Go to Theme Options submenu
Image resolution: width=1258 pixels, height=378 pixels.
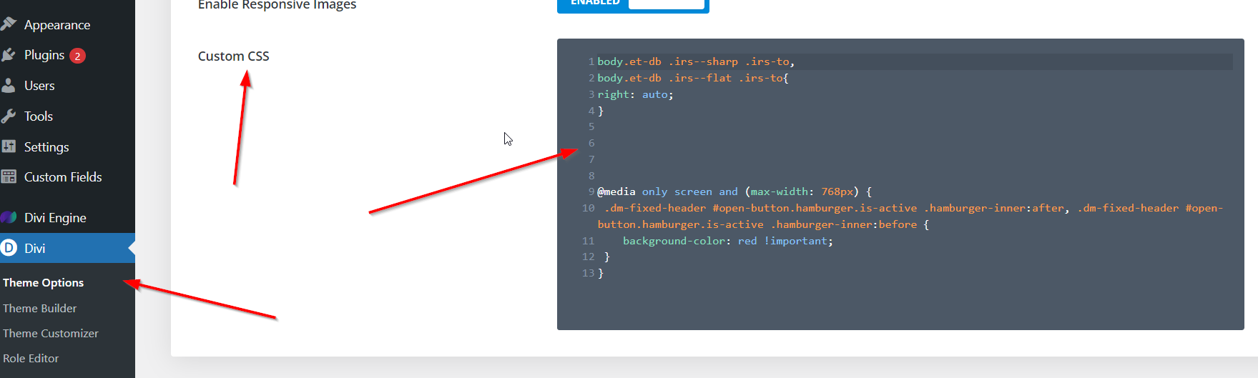tap(43, 282)
